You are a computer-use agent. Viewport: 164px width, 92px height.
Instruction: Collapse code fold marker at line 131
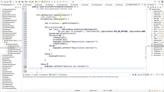pos(23,7)
